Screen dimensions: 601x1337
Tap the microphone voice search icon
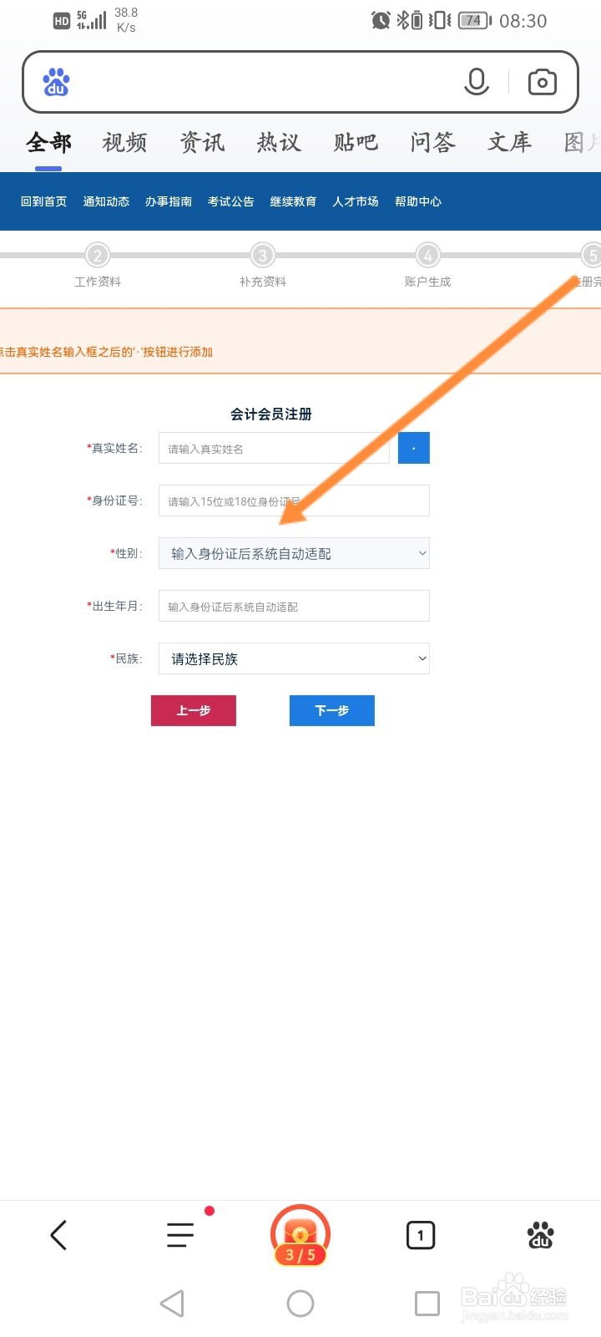pos(477,82)
